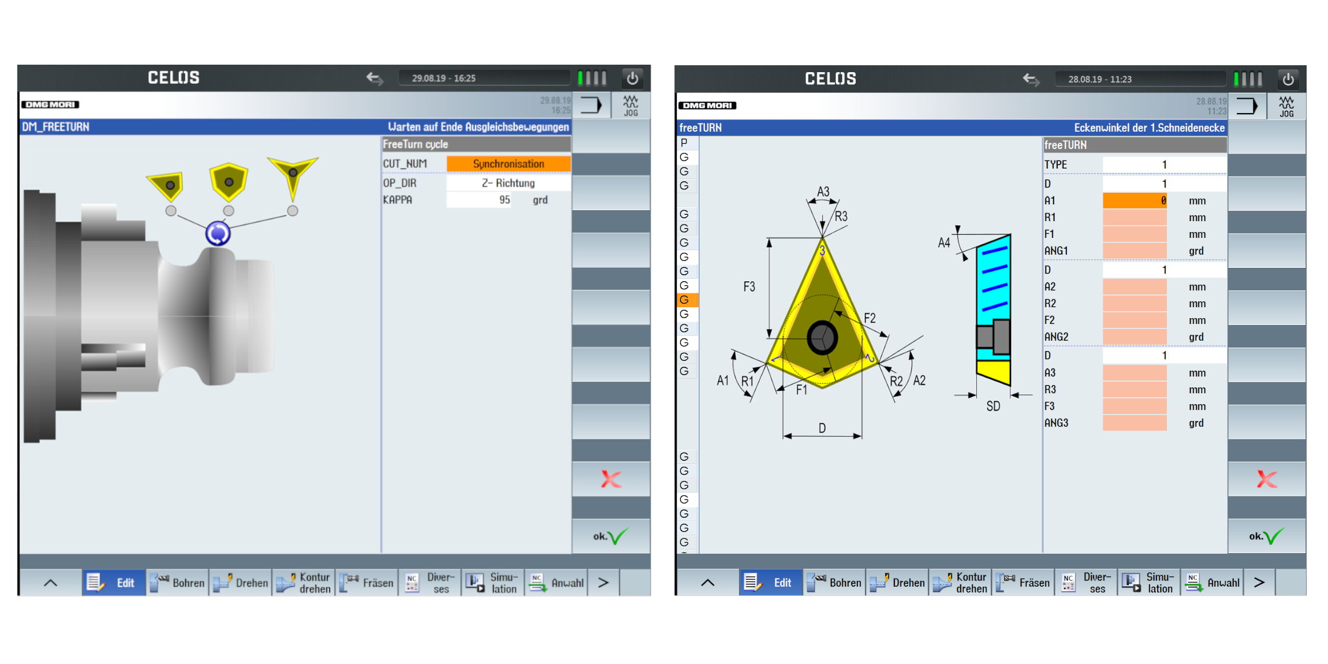Select JOG mode icon in right window
This screenshot has height=664, width=1328.
[x=1286, y=107]
